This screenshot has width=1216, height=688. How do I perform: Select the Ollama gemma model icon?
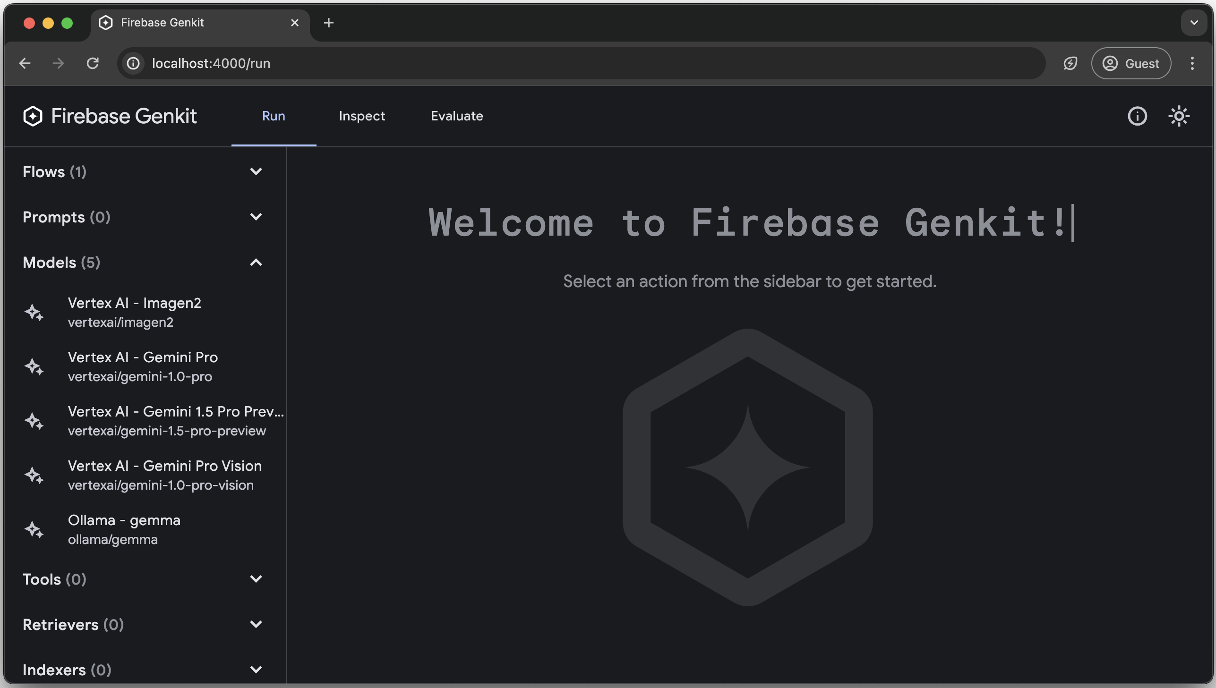point(34,529)
